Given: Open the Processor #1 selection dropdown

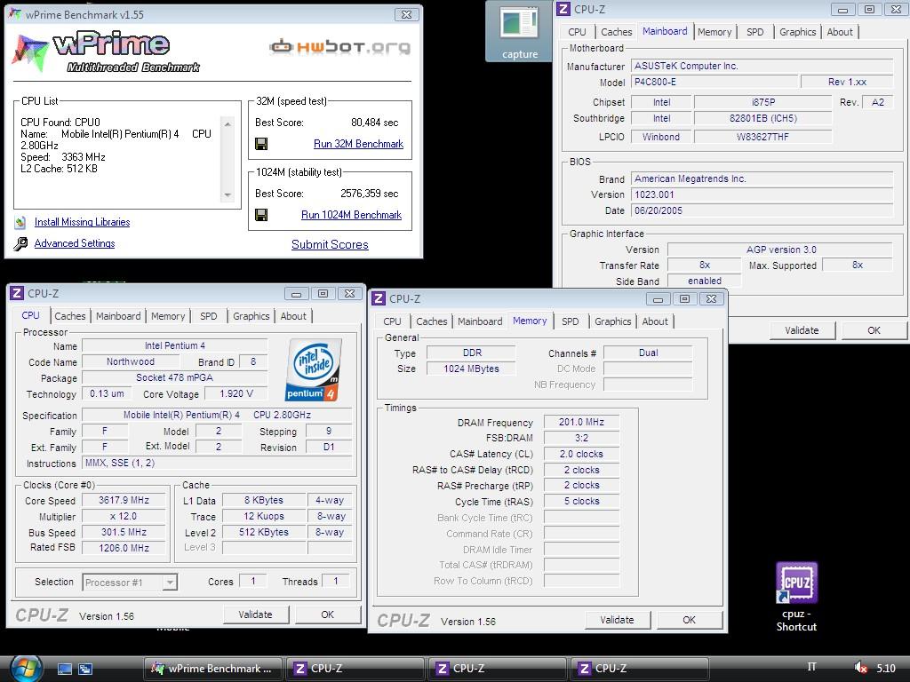Looking at the screenshot, I should click(170, 583).
